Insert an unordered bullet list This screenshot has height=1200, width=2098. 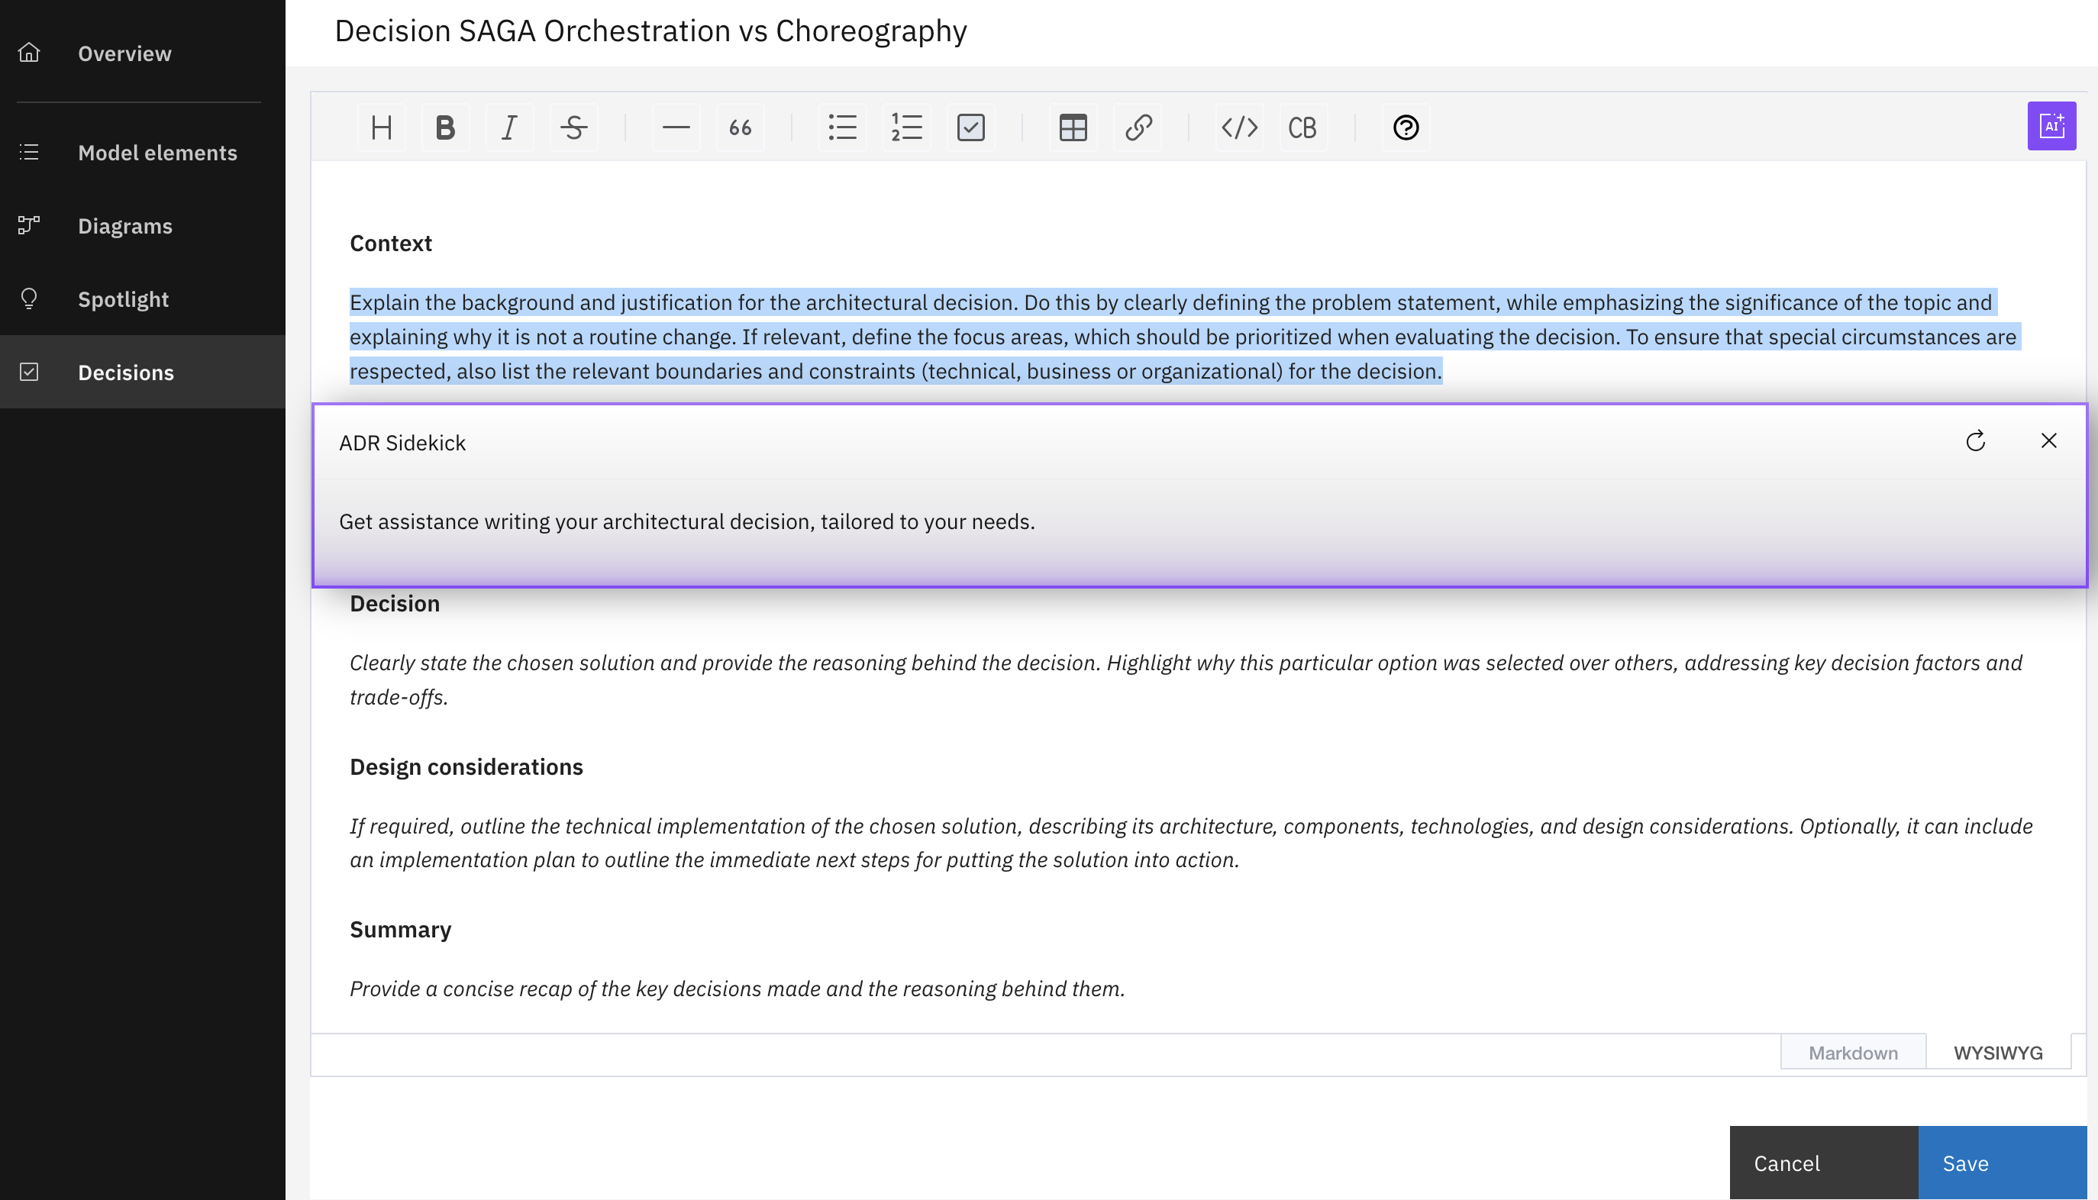click(x=842, y=127)
